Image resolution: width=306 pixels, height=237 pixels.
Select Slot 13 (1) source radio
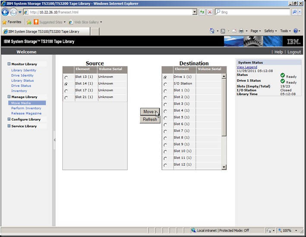click(66, 78)
